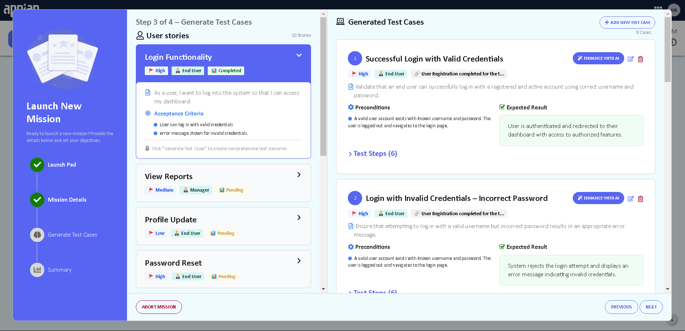This screenshot has height=331, width=685.
Task: Enhance Successful Login case with AI
Action: point(598,58)
